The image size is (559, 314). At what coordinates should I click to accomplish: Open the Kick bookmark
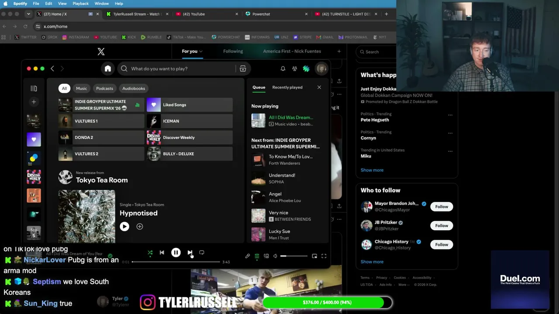(129, 37)
